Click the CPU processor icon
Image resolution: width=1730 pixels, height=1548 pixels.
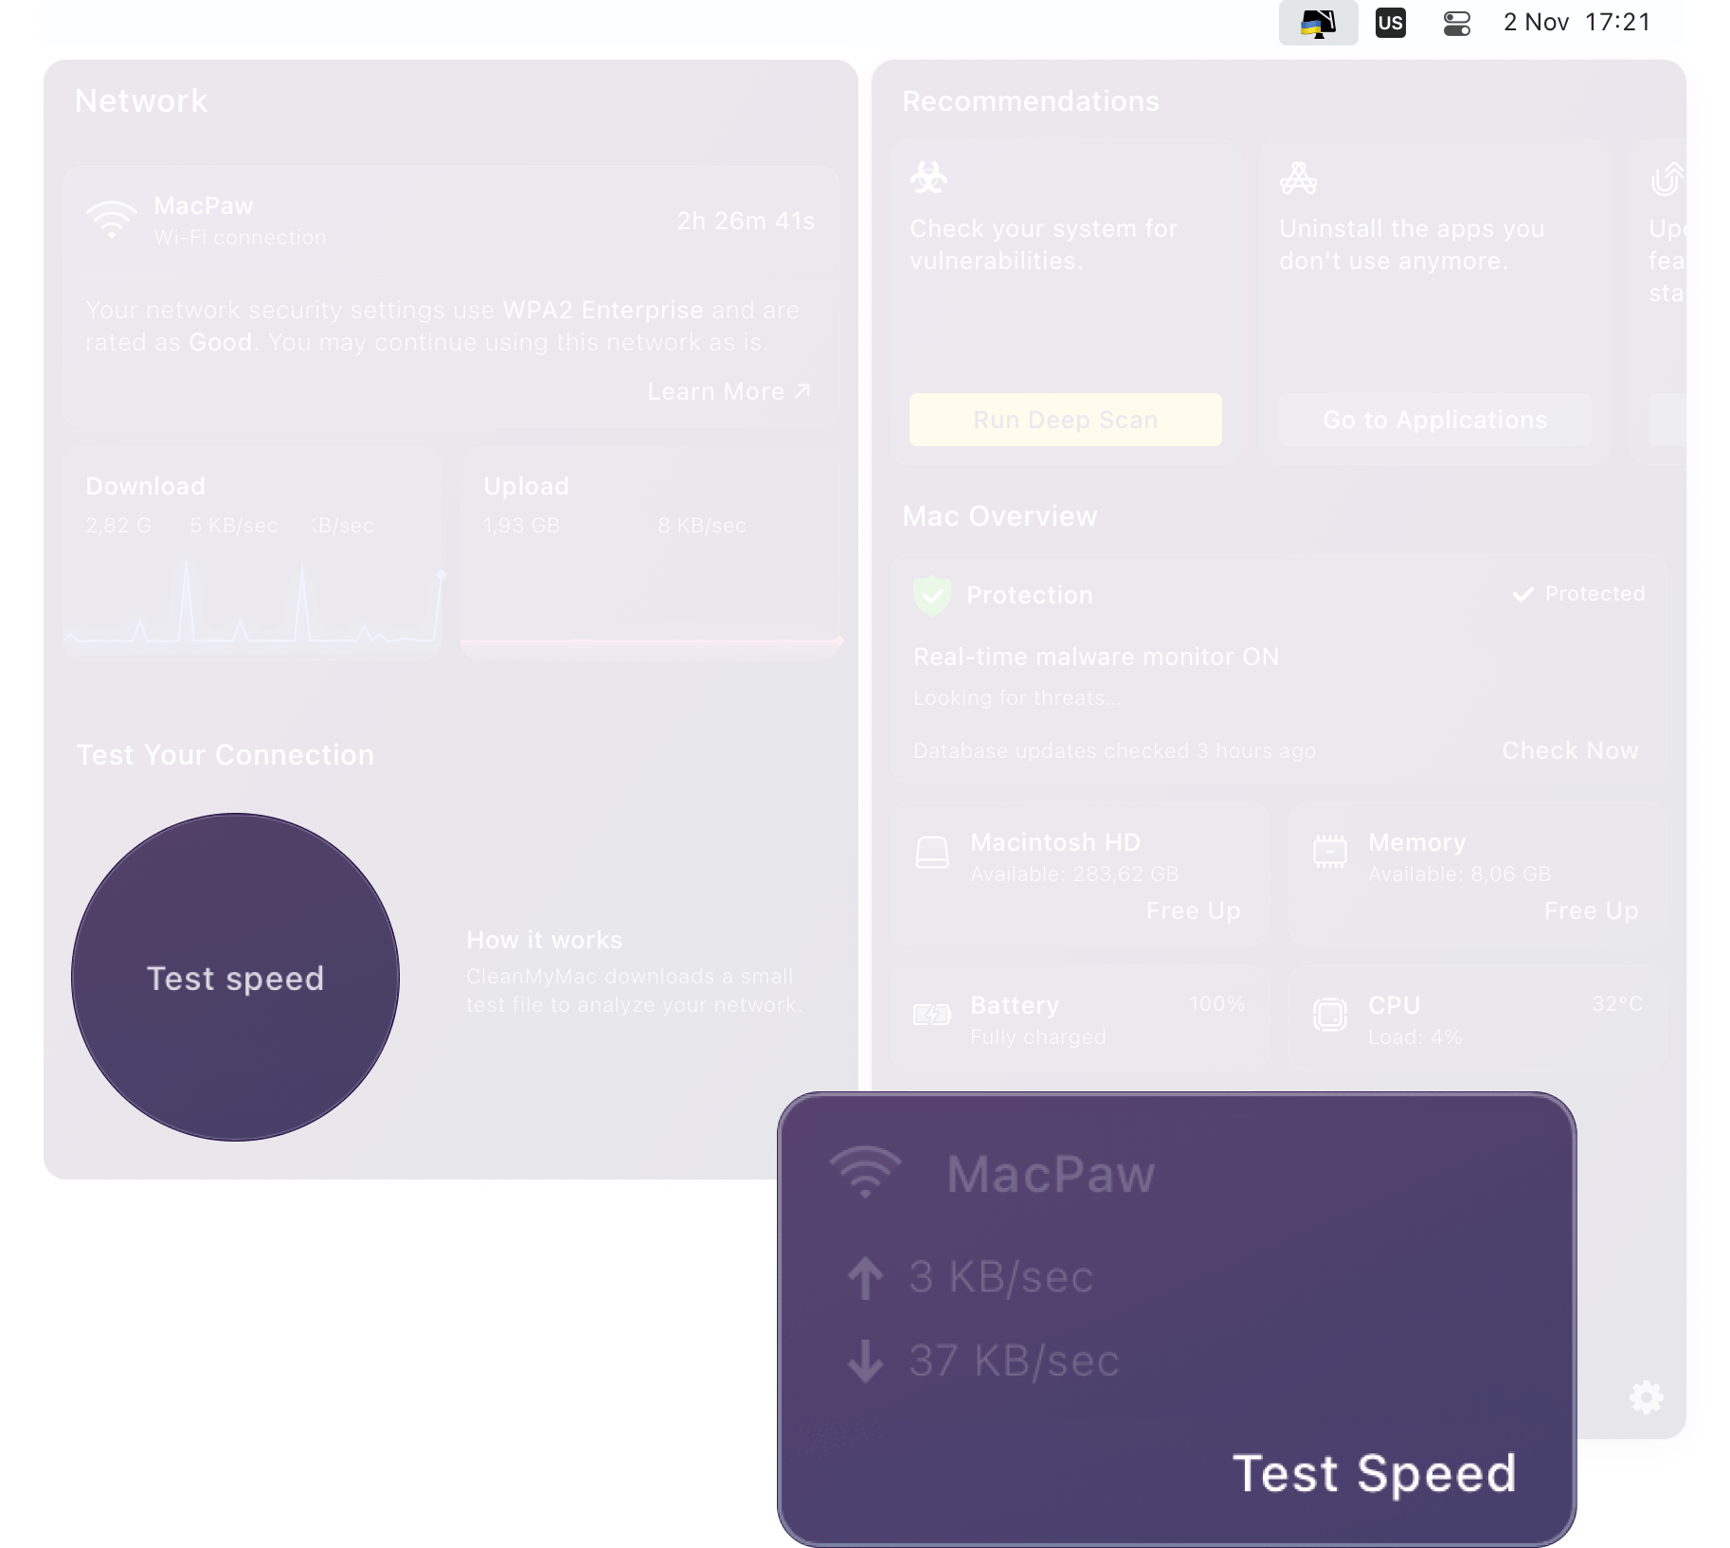[1330, 1015]
